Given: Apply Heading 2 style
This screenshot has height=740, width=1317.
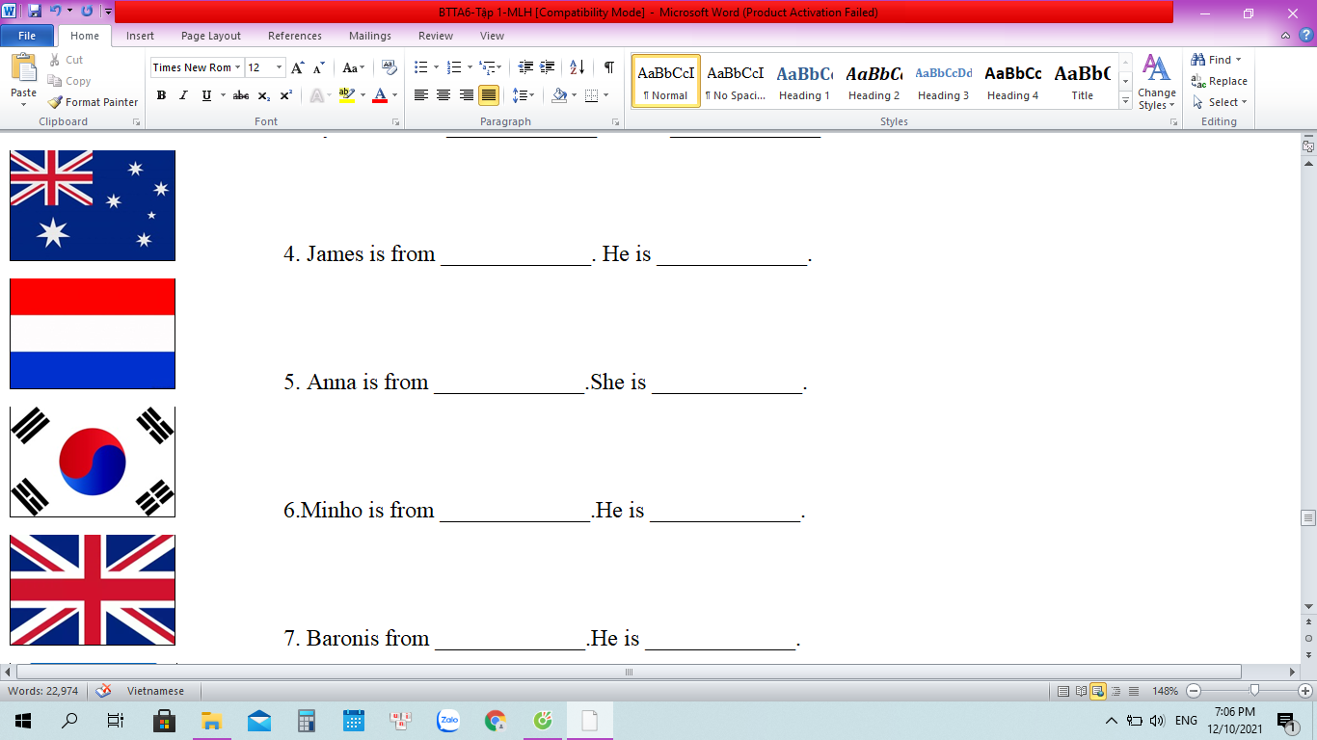Looking at the screenshot, I should point(874,81).
